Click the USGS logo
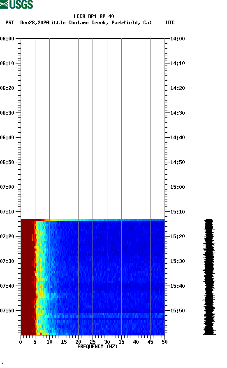 pos(16,4)
